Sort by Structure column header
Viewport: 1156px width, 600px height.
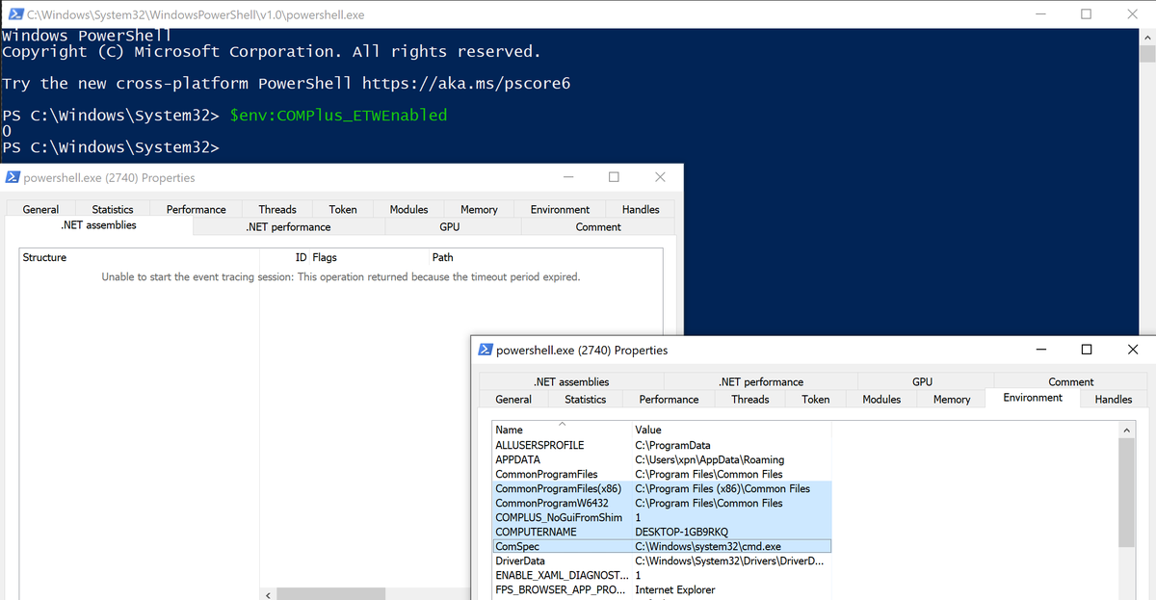pyautogui.click(x=140, y=257)
